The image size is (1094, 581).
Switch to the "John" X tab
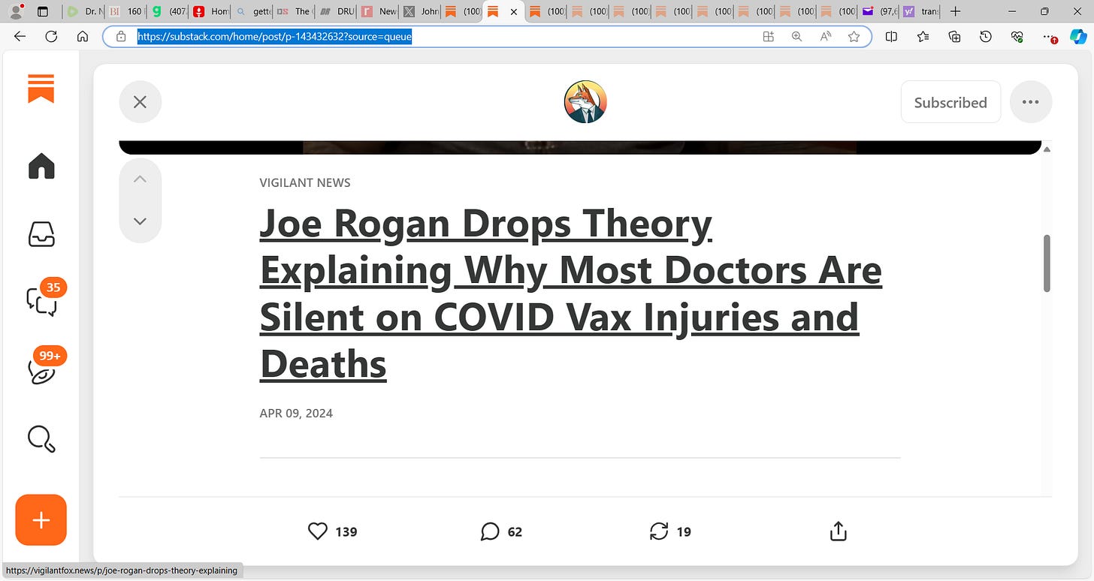click(x=419, y=11)
